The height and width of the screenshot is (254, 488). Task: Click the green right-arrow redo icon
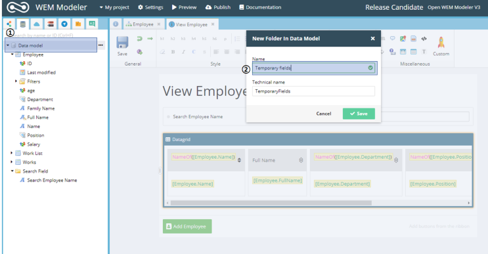[x=150, y=39]
